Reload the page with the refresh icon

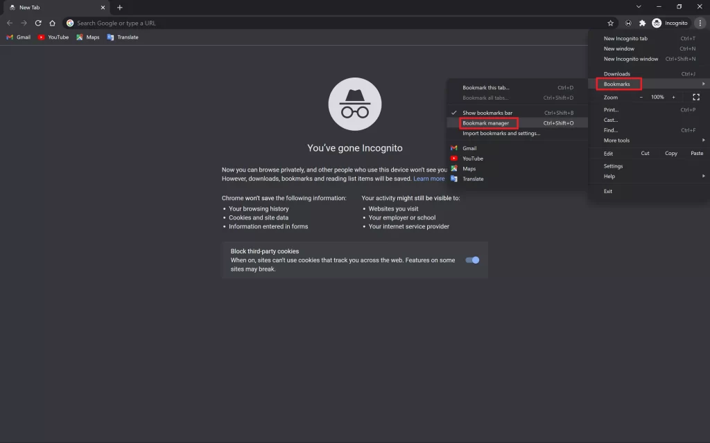point(38,23)
